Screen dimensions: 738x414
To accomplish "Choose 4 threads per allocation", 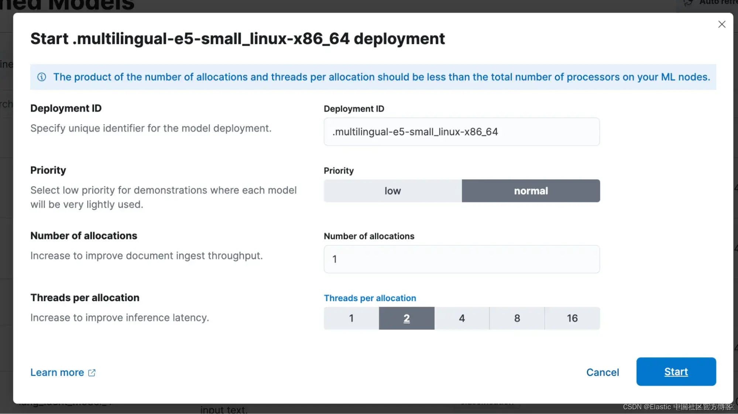I will point(461,318).
